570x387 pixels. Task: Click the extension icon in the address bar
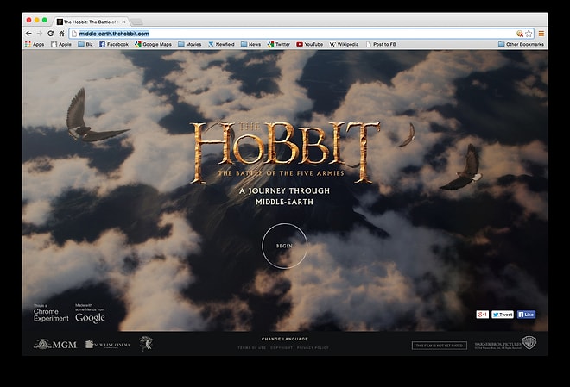coord(520,34)
